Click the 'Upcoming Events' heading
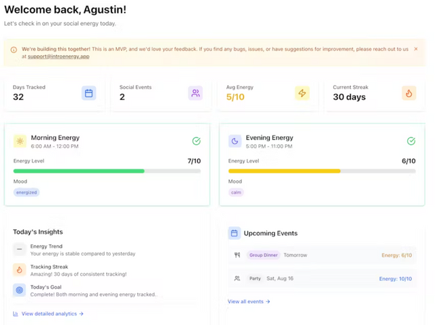The image size is (435, 325). click(x=271, y=233)
